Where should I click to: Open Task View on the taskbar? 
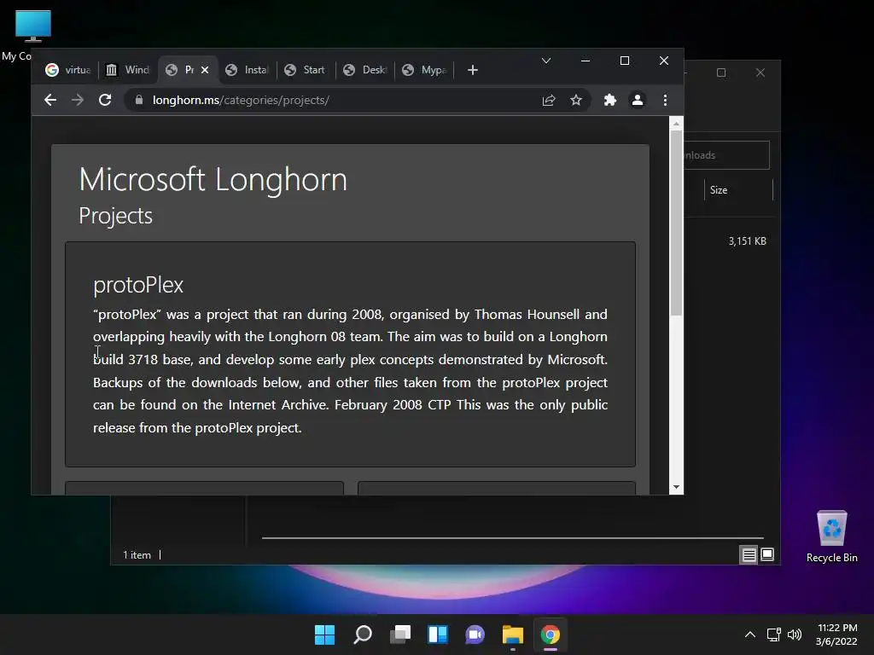(400, 635)
